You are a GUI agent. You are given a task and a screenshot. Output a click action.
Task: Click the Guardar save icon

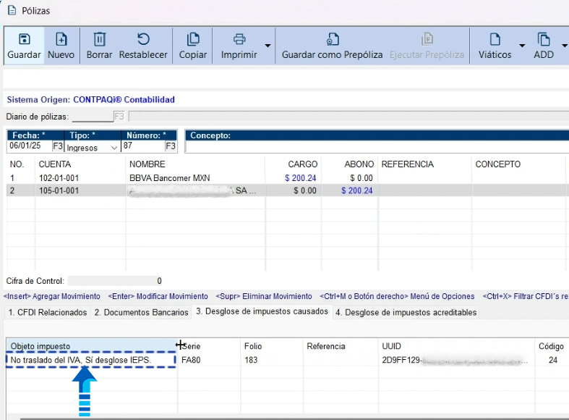(24, 40)
